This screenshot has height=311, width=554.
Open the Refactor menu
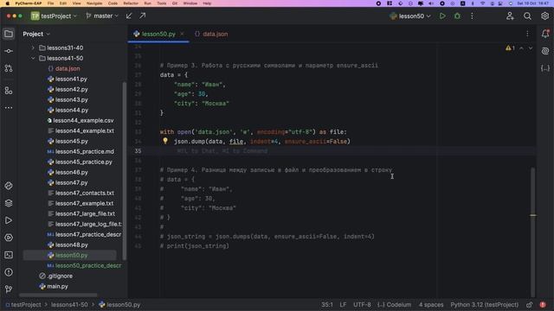[131, 3]
